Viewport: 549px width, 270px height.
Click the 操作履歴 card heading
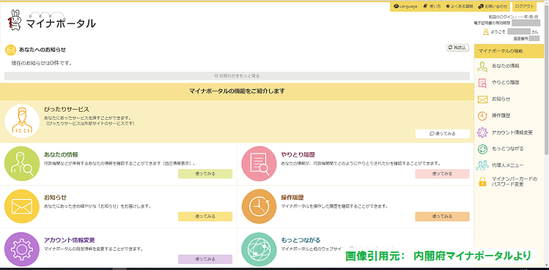pyautogui.click(x=292, y=197)
